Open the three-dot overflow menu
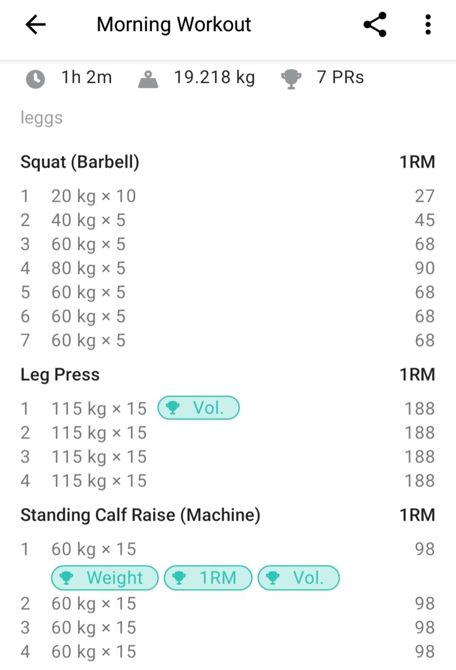The width and height of the screenshot is (456, 670). point(428,25)
